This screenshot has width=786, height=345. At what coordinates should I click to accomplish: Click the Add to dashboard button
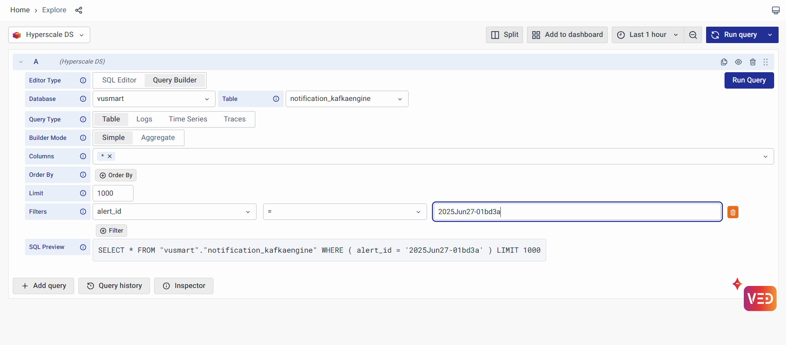coord(567,35)
